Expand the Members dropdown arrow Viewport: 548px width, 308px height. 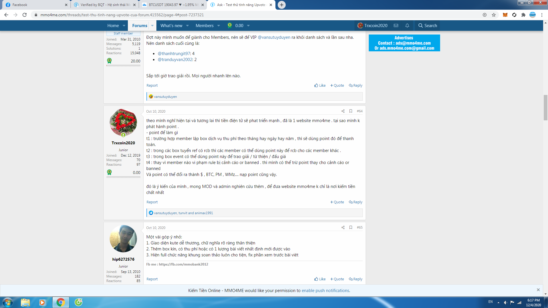(219, 26)
